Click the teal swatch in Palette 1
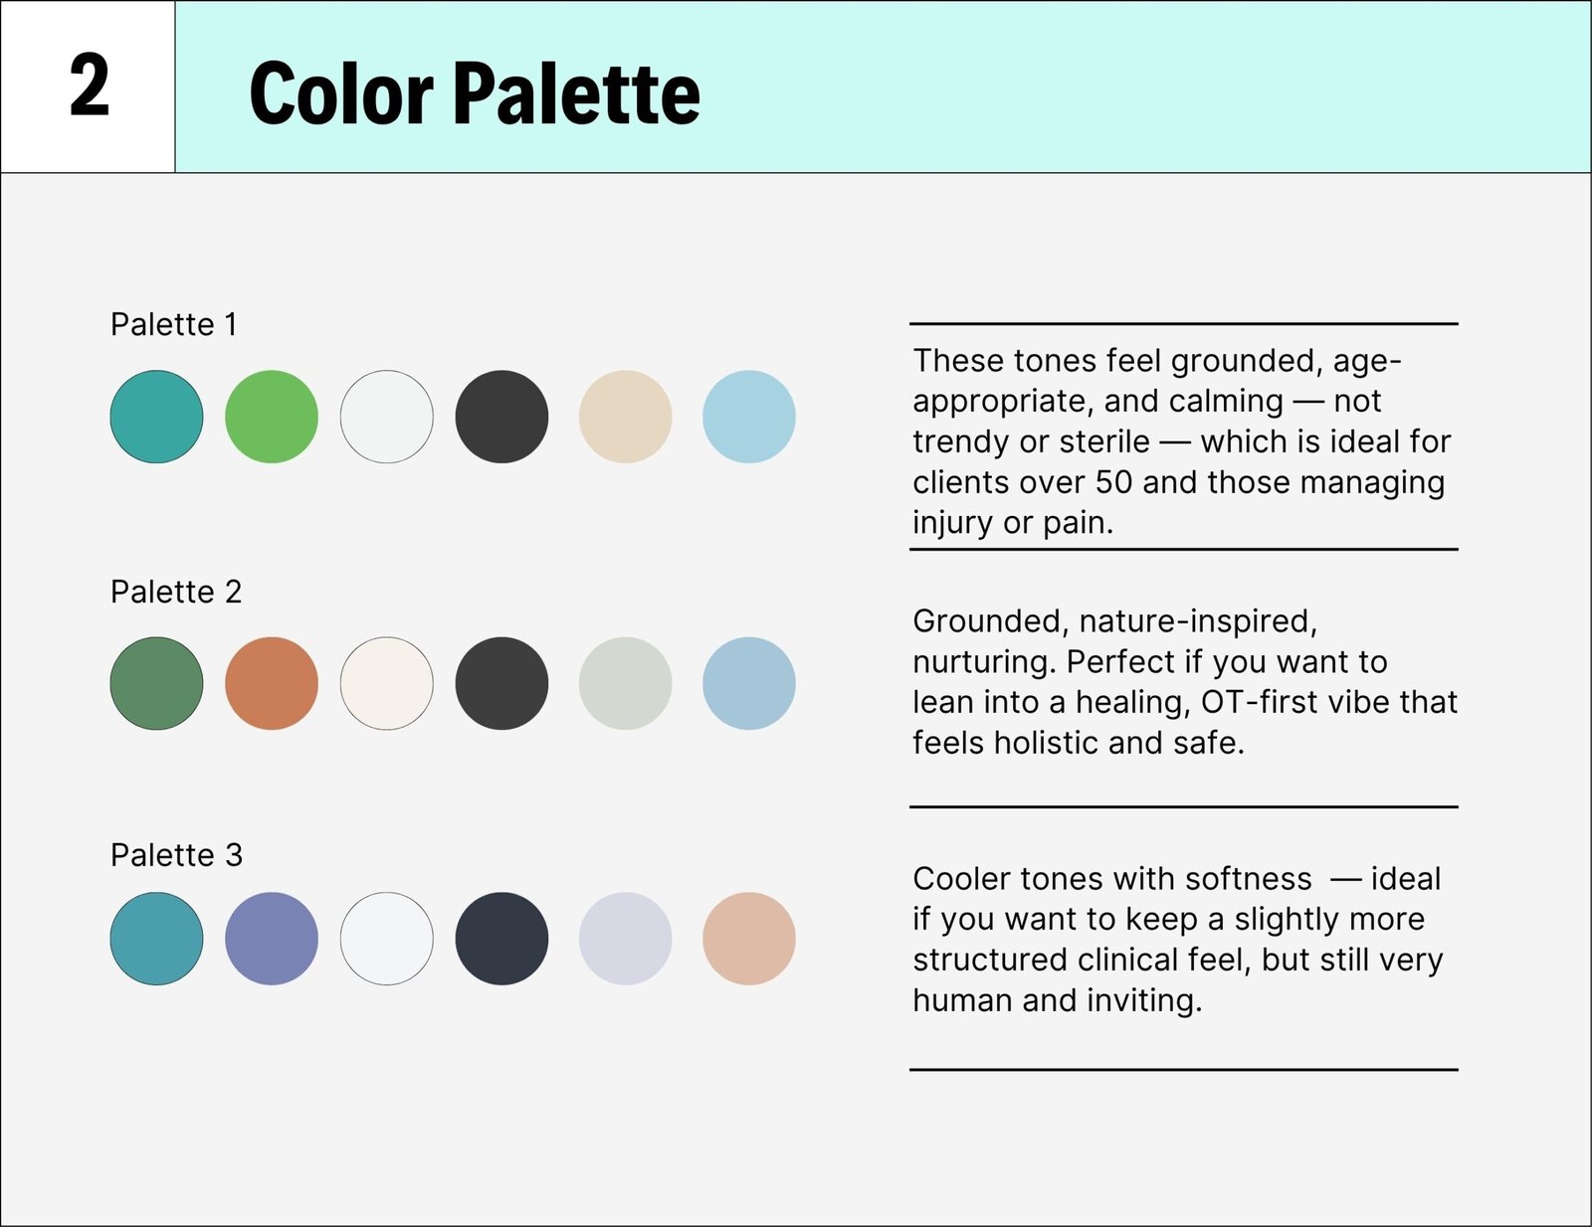Image resolution: width=1592 pixels, height=1227 pixels. [156, 417]
